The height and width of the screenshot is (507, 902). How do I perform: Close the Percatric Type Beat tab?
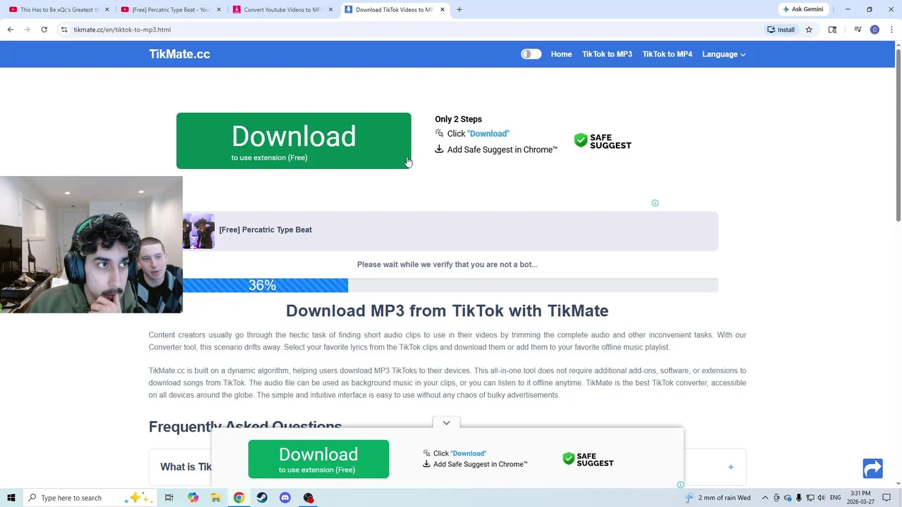pyautogui.click(x=218, y=10)
